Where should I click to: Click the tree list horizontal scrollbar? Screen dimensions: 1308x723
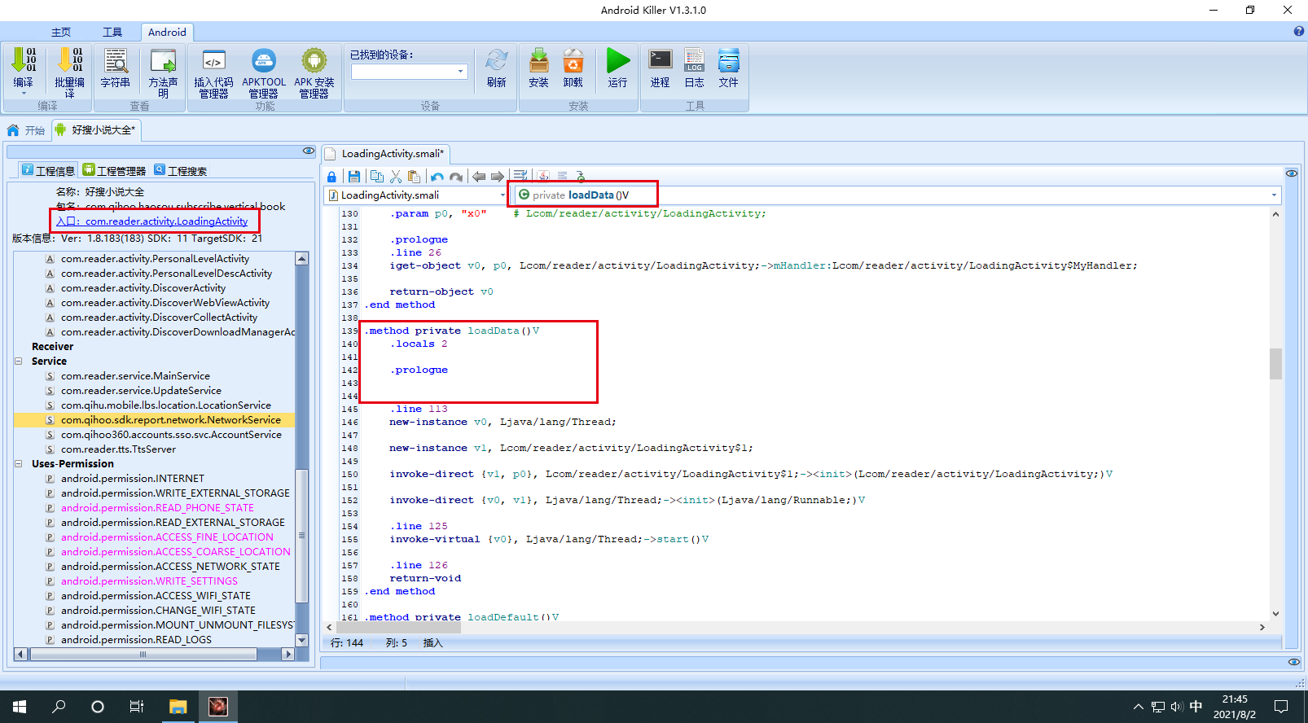tap(154, 654)
